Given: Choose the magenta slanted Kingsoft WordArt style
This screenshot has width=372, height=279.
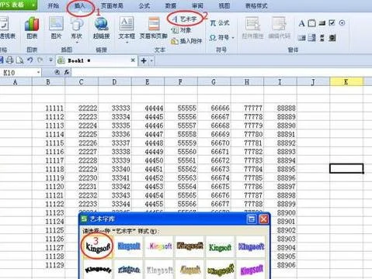Looking at the screenshot, I should pyautogui.click(x=252, y=270).
